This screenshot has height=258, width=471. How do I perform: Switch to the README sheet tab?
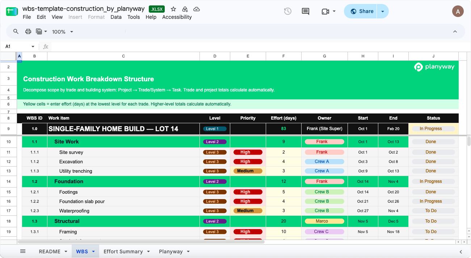click(50, 251)
